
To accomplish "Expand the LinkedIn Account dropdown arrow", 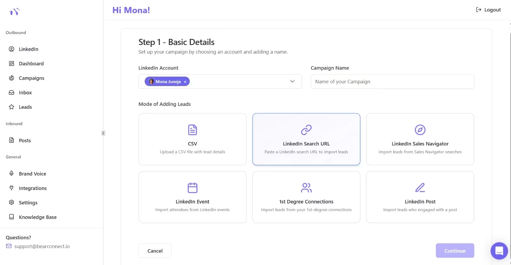I will (x=292, y=81).
